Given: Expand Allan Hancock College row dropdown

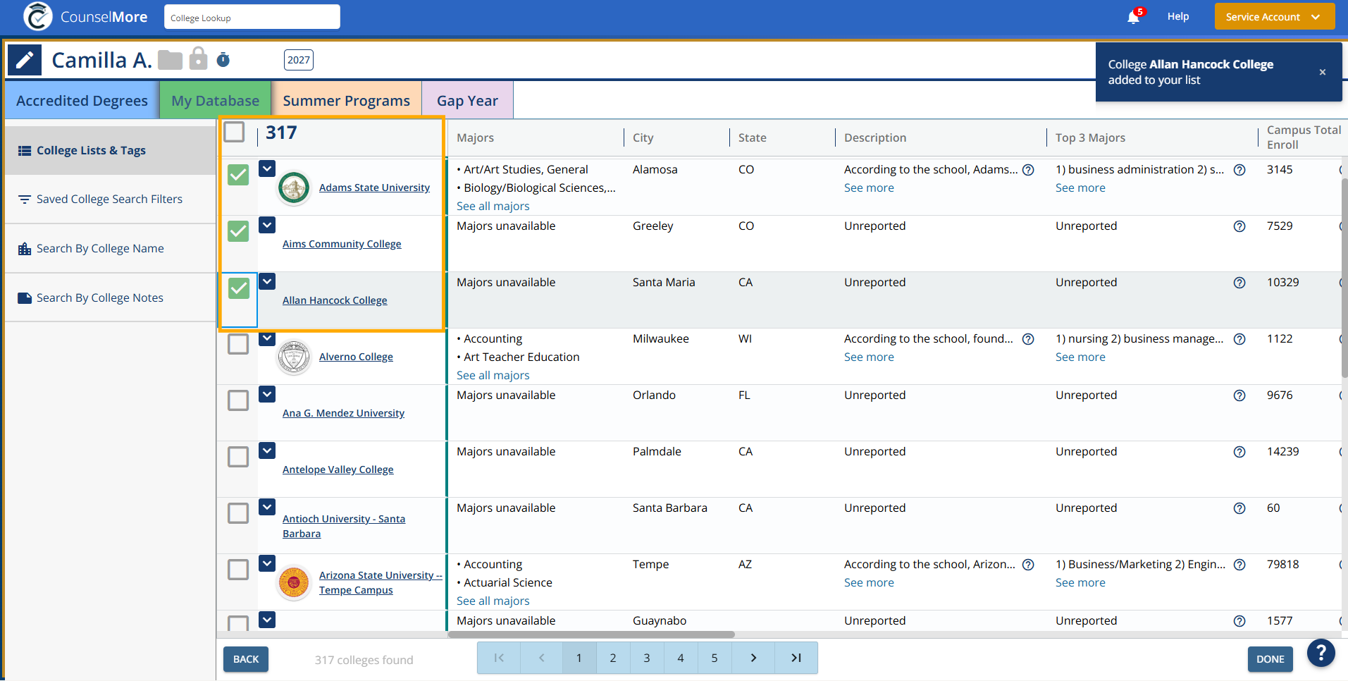Looking at the screenshot, I should coord(267,281).
